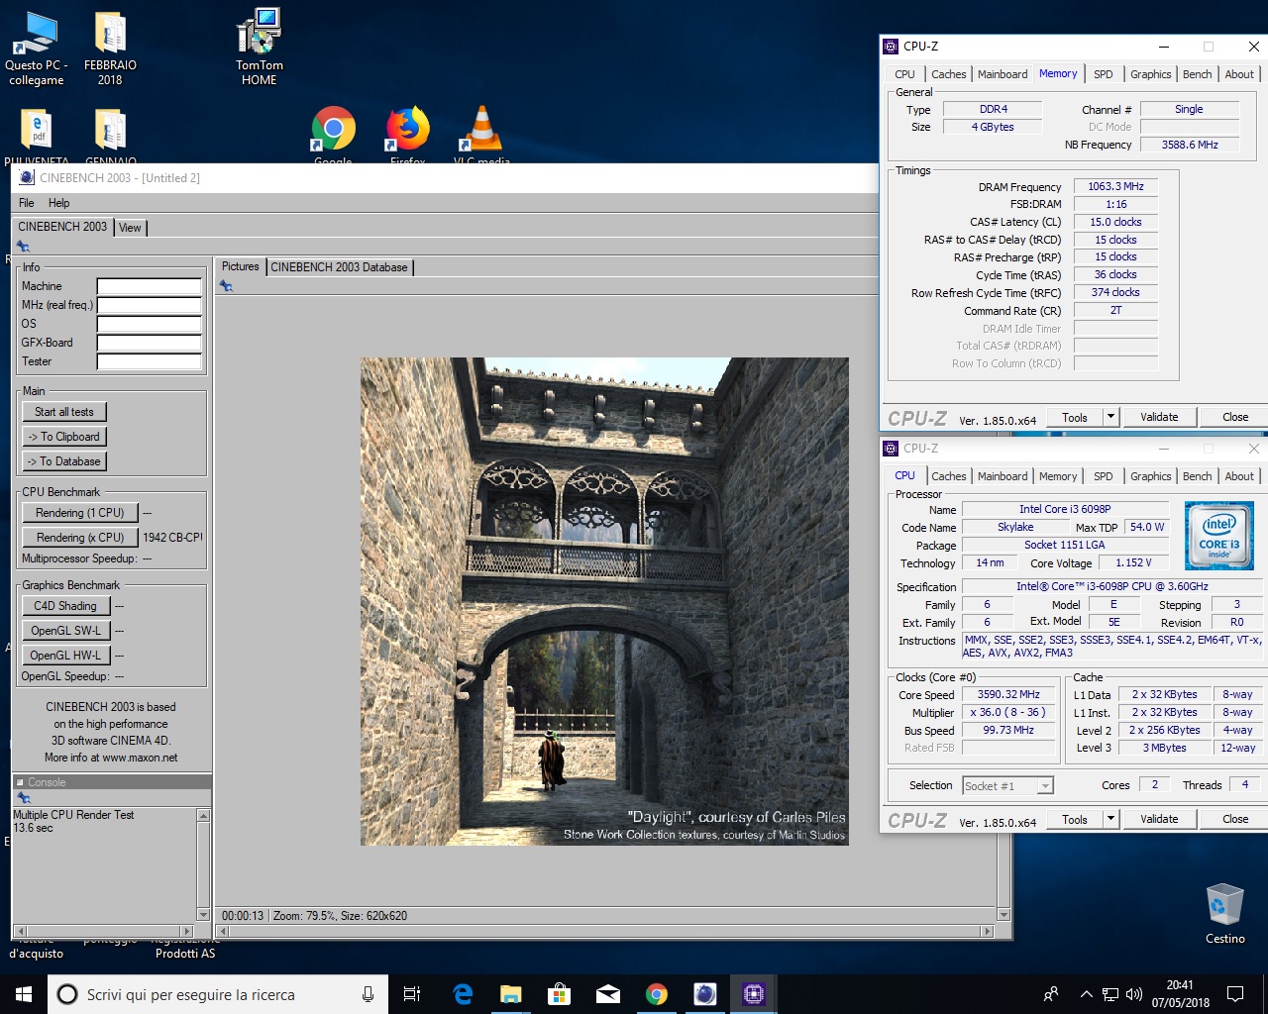Open the Cestino recycle bin
Image resolution: width=1268 pixels, height=1014 pixels.
click(x=1224, y=913)
